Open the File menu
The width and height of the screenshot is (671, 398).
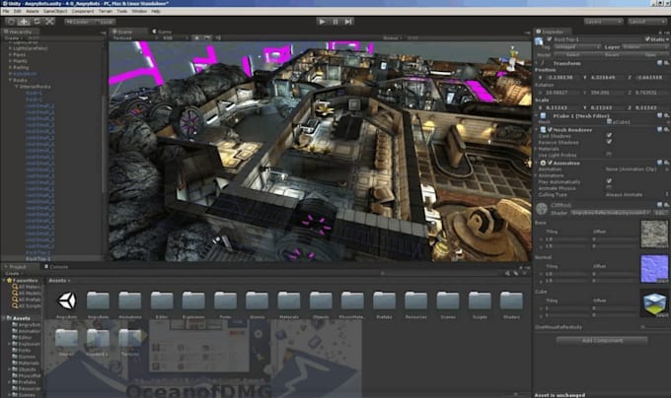pos(6,11)
